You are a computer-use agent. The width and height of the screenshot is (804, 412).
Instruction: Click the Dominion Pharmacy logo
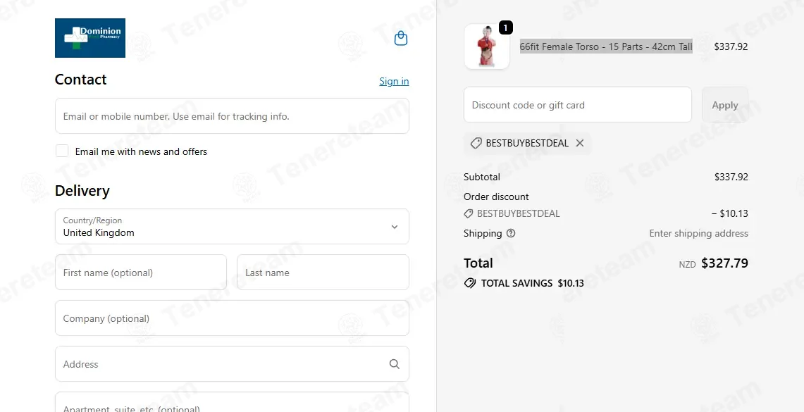point(90,38)
